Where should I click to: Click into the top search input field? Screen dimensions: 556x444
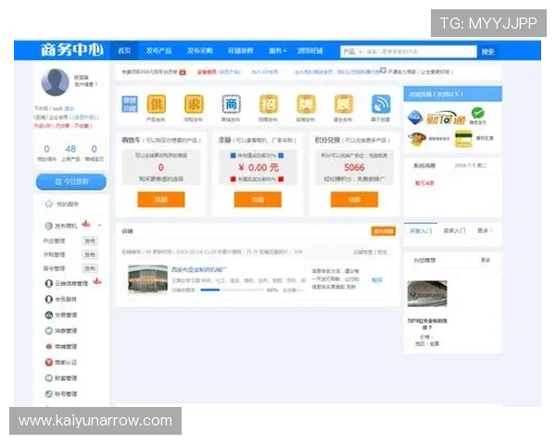[420, 52]
